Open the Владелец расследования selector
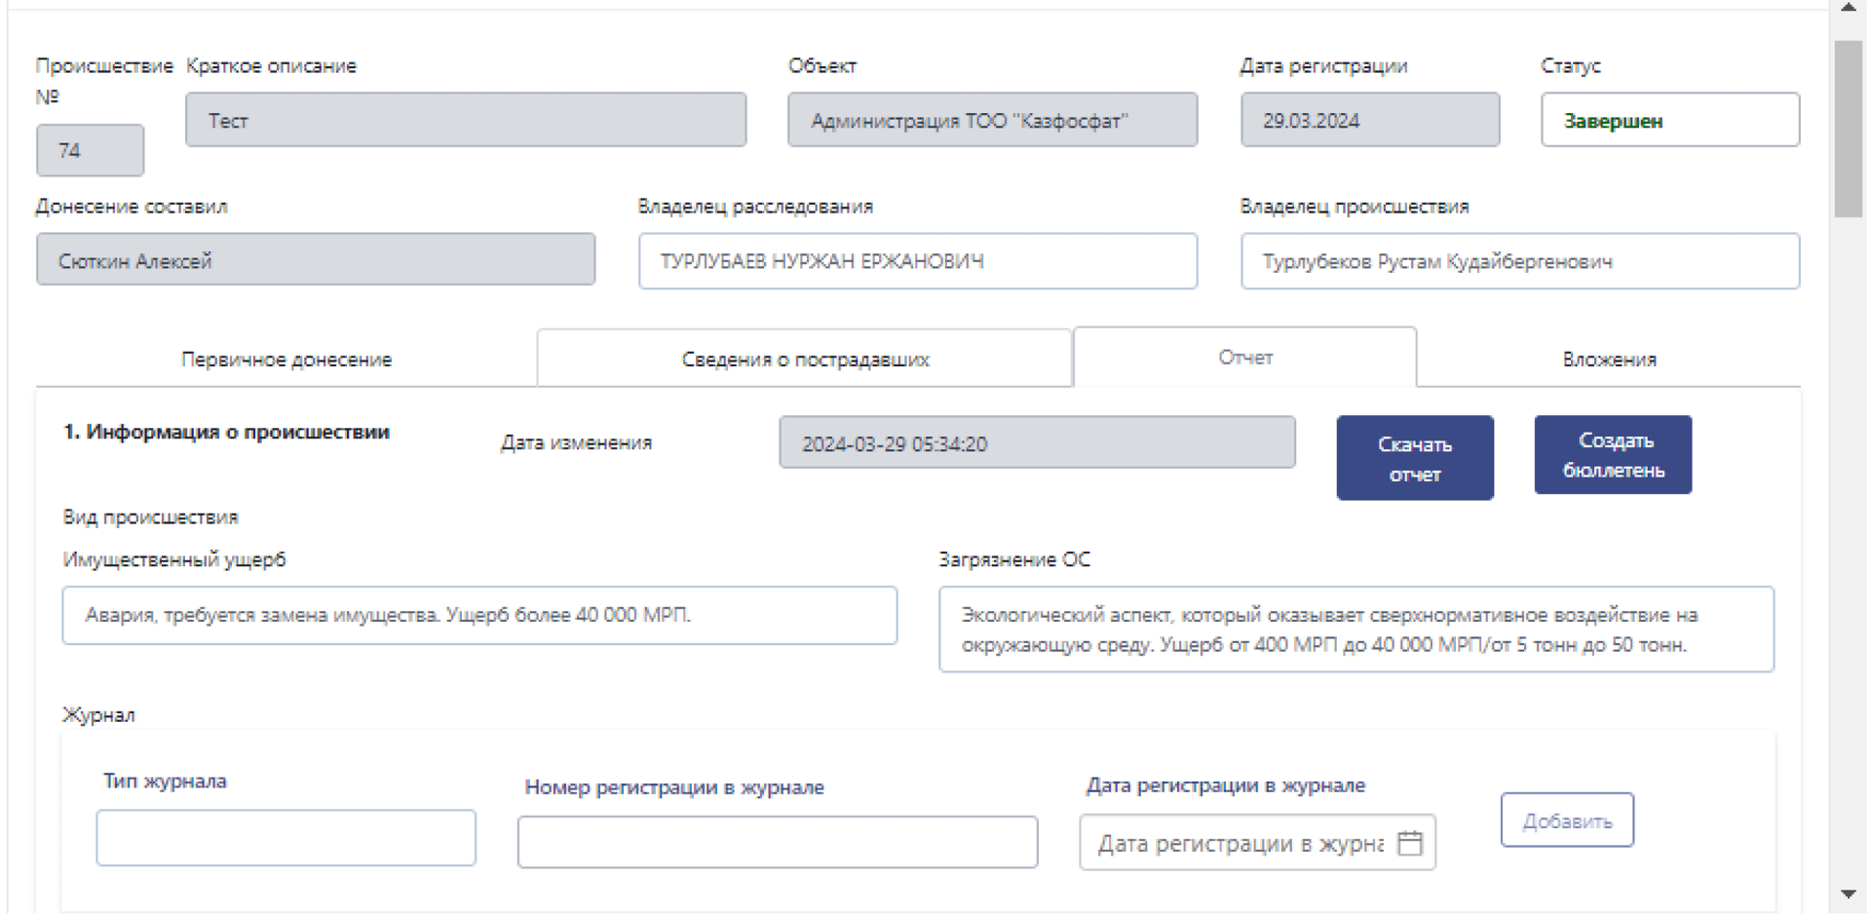The image size is (1871, 916). (918, 261)
